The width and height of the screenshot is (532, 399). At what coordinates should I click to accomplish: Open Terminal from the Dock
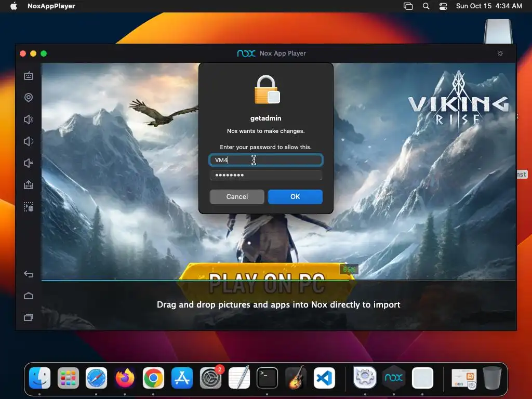267,378
